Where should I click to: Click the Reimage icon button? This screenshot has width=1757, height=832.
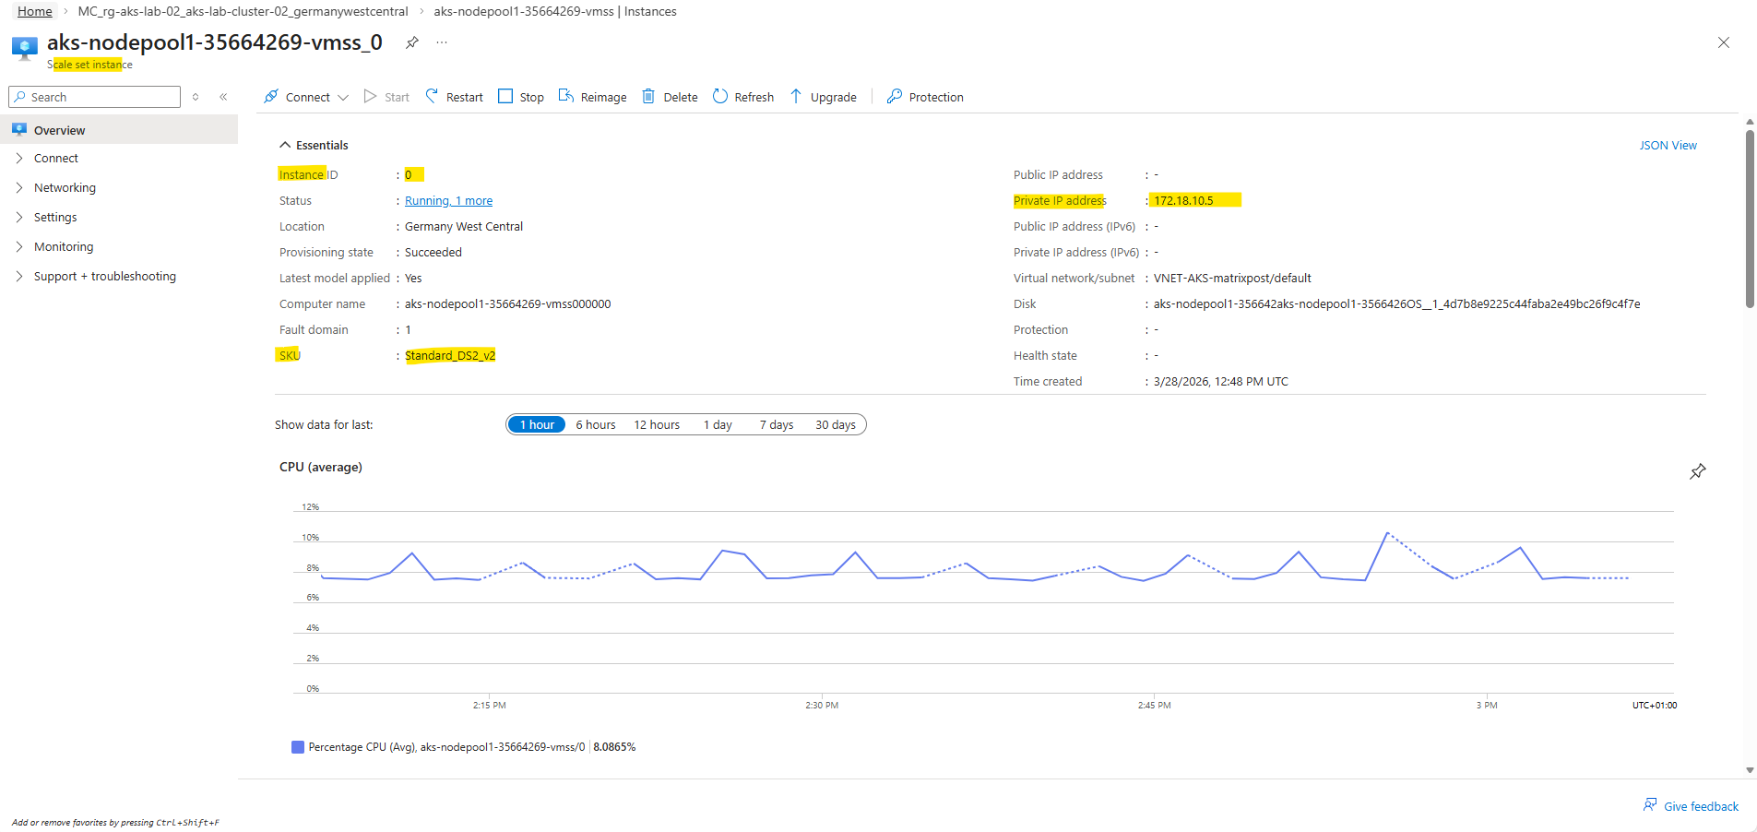(x=566, y=97)
